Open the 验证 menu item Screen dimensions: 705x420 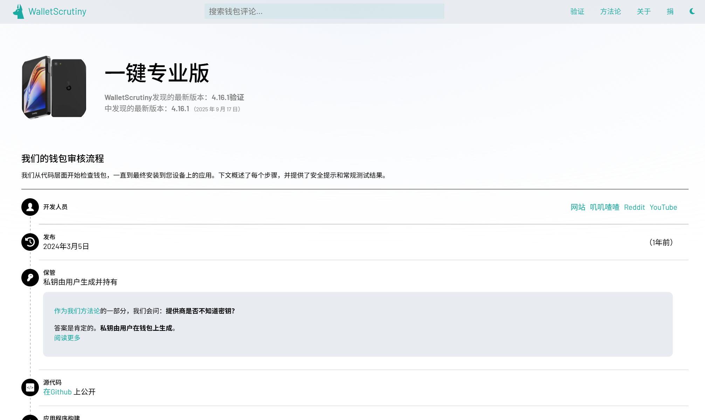(577, 12)
